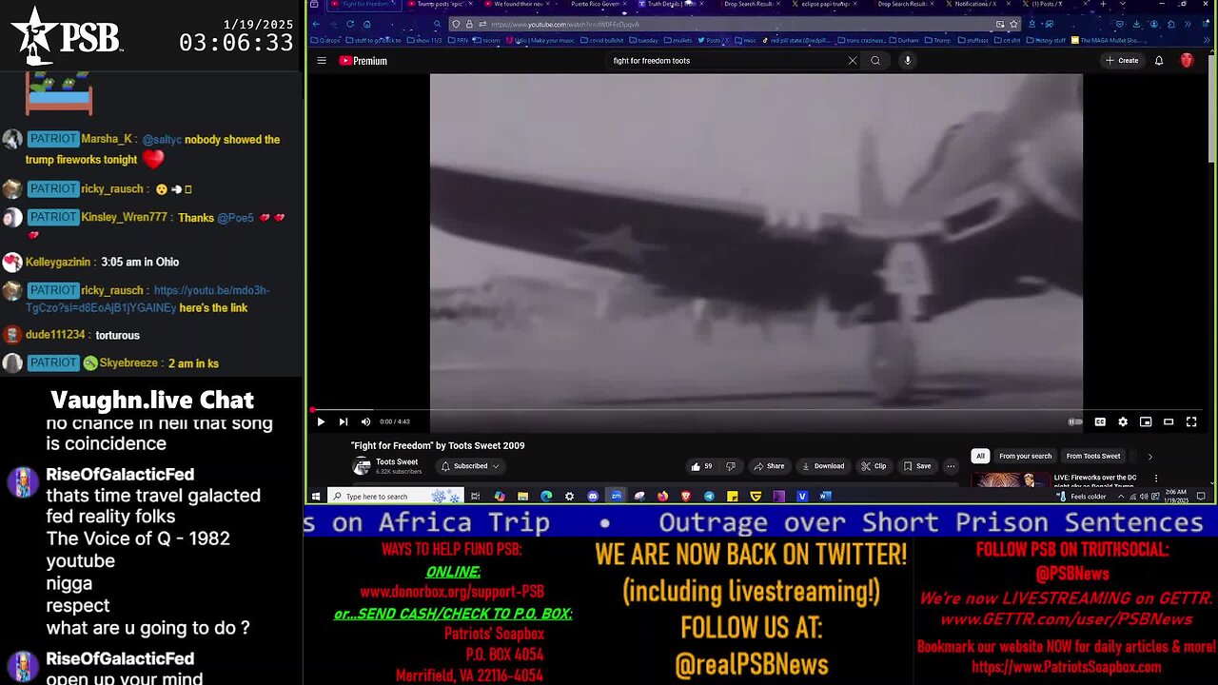
Task: Open YouTube notifications bell
Action: click(1159, 61)
